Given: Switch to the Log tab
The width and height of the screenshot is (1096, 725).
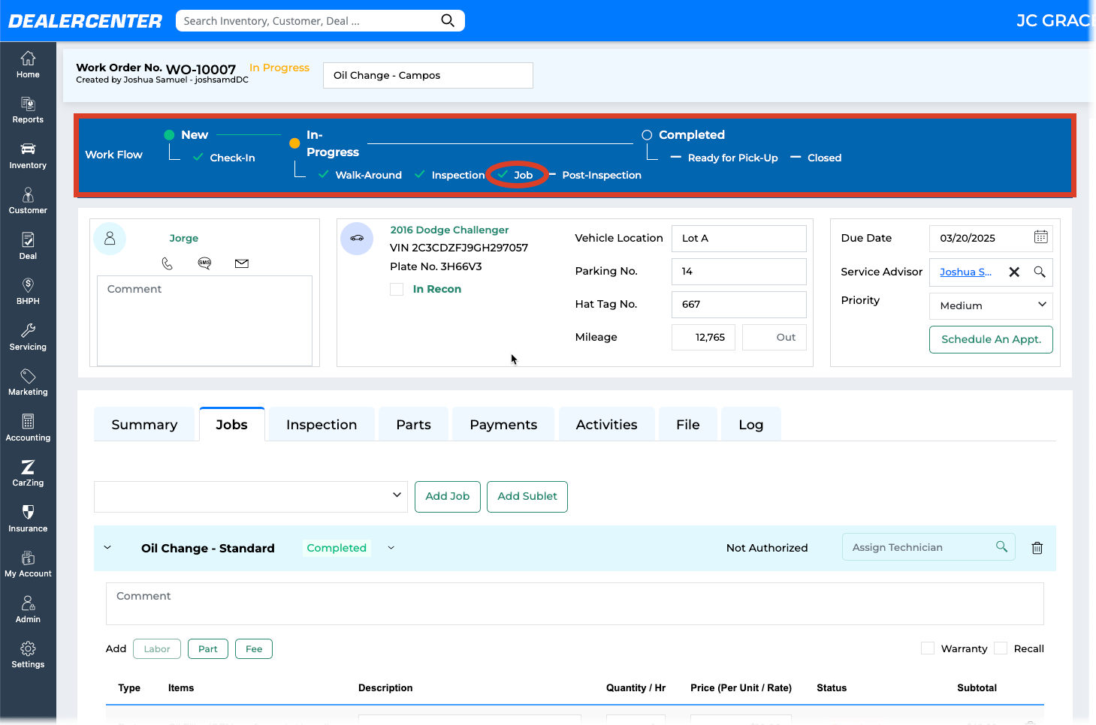Looking at the screenshot, I should pos(750,425).
